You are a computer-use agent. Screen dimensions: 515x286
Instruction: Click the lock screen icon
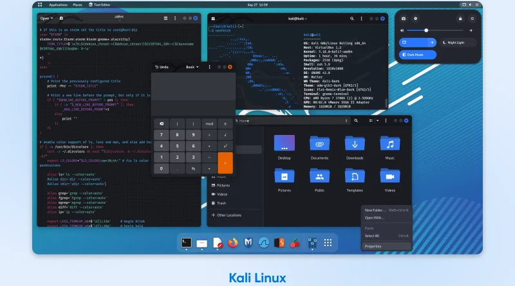pyautogui.click(x=460, y=19)
